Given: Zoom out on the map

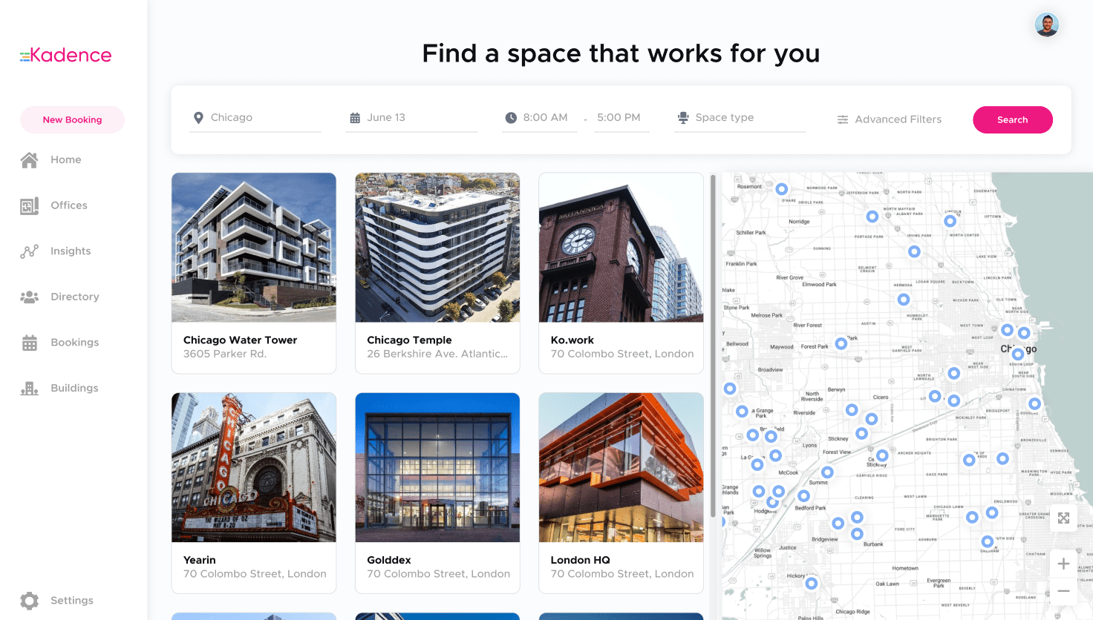Looking at the screenshot, I should click(1063, 591).
